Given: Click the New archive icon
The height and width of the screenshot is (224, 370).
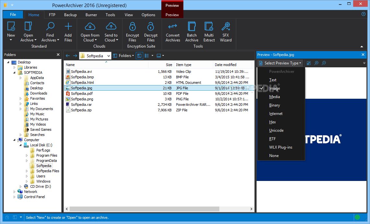Looking at the screenshot, I should pyautogui.click(x=11, y=26).
